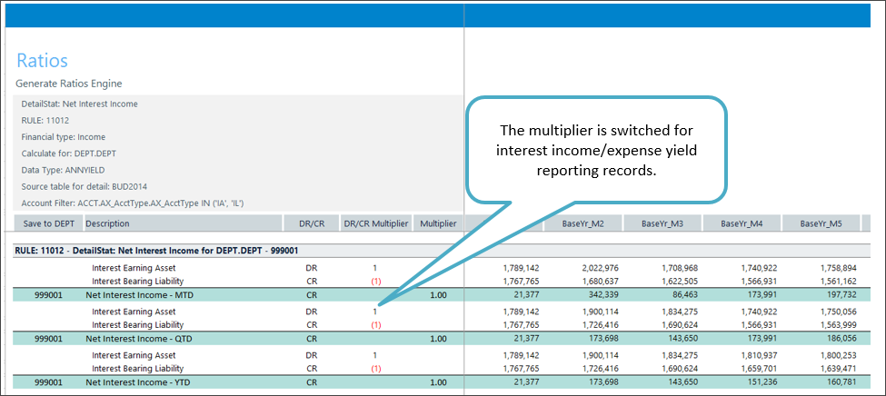Click 999001 in the QTD row

[48, 339]
